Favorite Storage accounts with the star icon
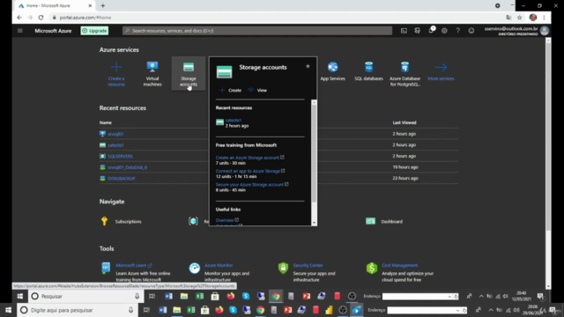 [308, 67]
